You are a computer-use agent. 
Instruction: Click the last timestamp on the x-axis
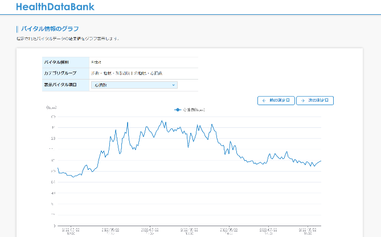click(308, 231)
